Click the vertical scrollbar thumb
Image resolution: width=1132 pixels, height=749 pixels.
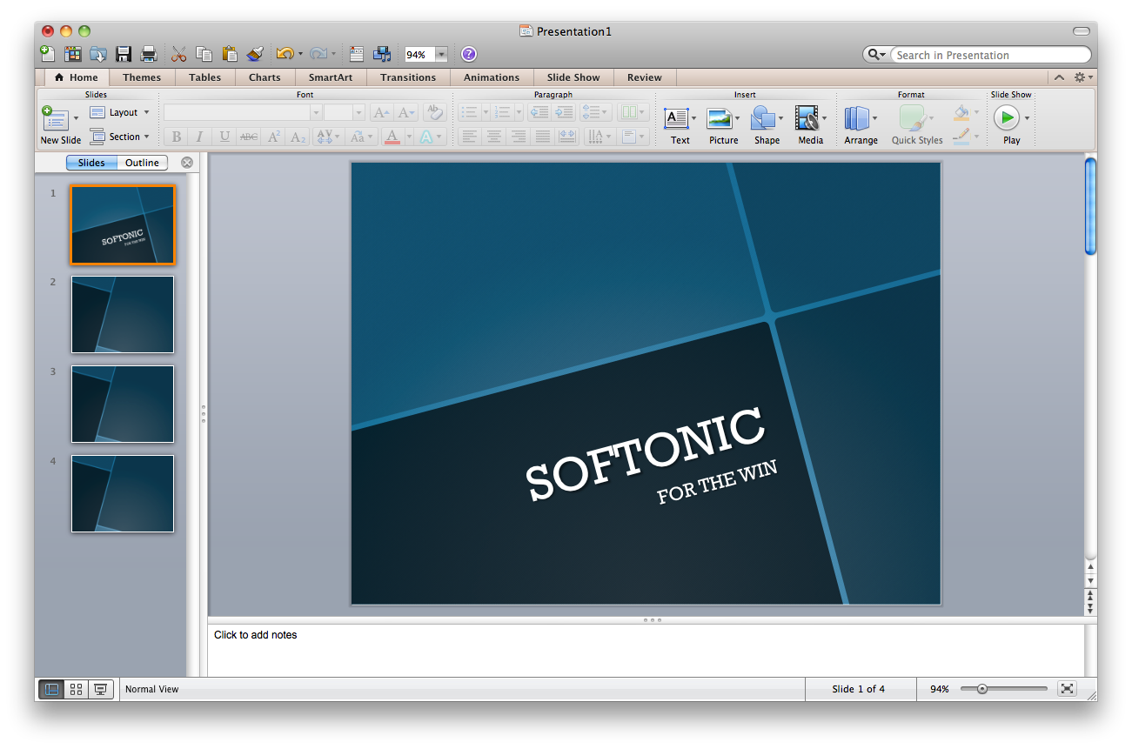pos(1091,207)
